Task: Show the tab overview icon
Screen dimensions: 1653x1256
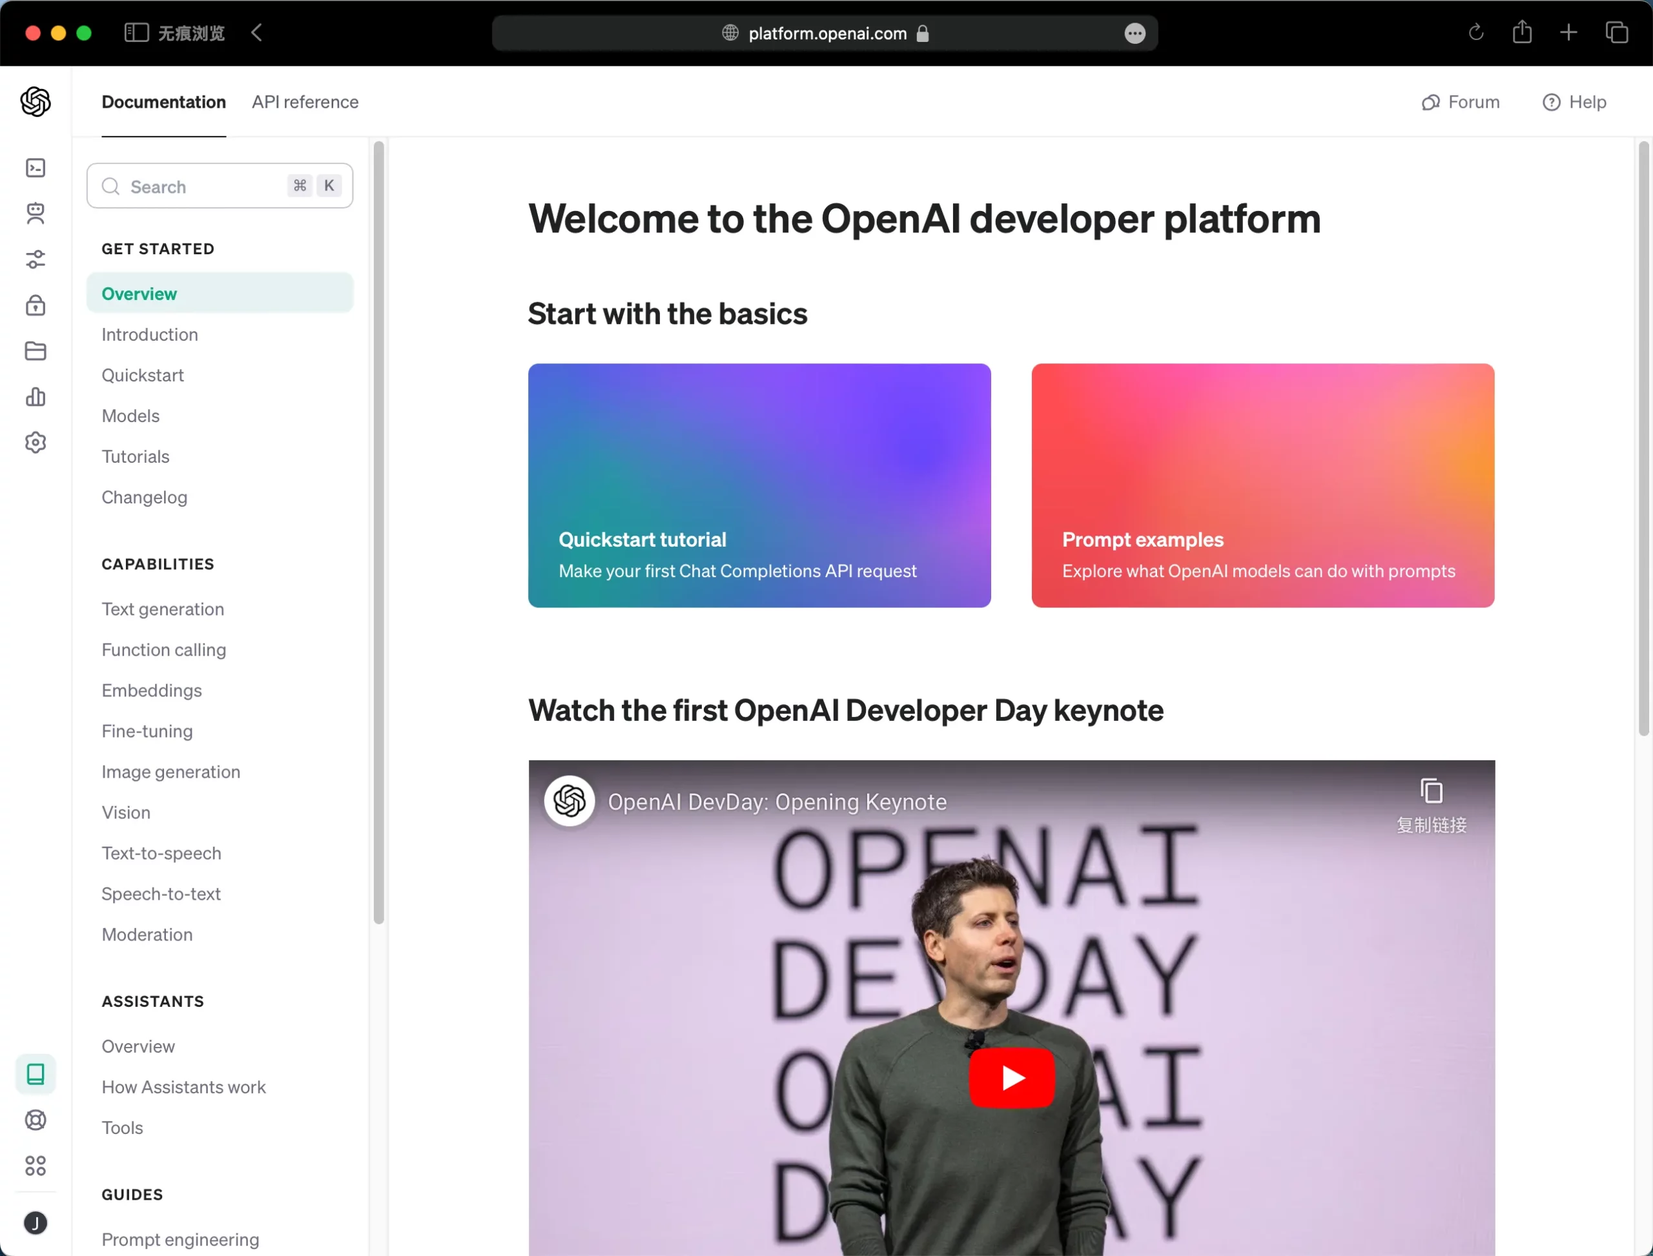Action: pos(1616,33)
